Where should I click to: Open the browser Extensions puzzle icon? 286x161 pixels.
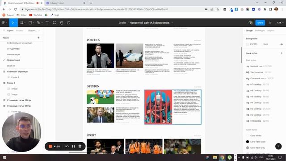click(265, 9)
